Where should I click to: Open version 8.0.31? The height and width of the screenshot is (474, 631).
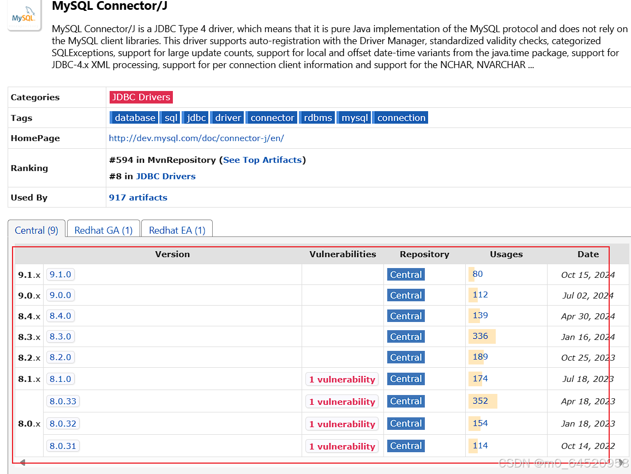[63, 446]
